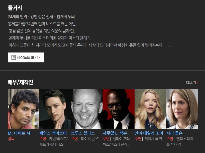The width and height of the screenshot is (205, 153).
Task: Expand the red arrow next to 제작노트 보기
Action: pos(40,58)
